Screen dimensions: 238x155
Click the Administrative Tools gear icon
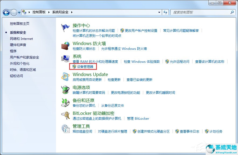coord(65,129)
